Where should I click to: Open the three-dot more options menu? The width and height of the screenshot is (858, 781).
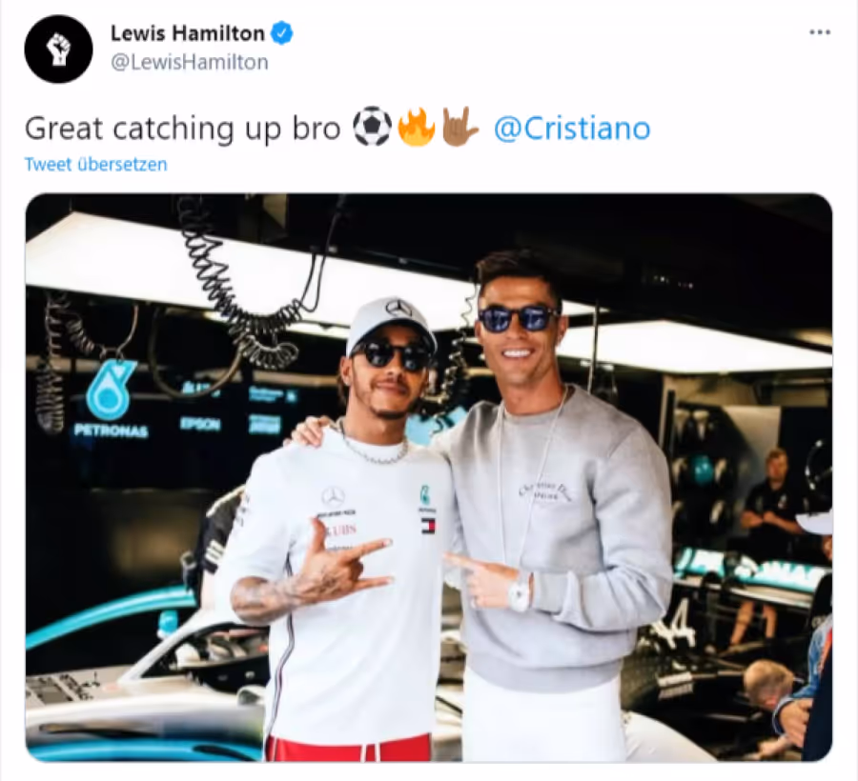820,32
